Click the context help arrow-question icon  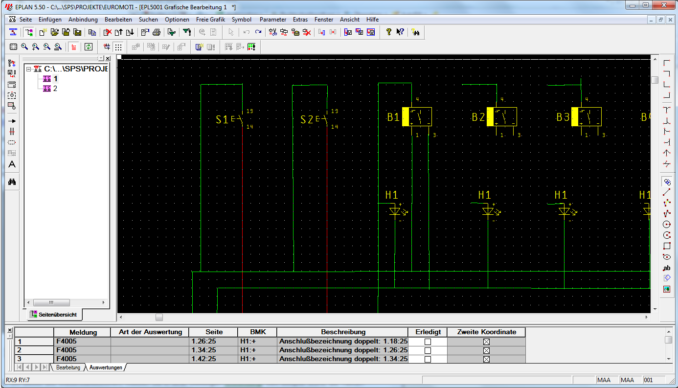400,32
